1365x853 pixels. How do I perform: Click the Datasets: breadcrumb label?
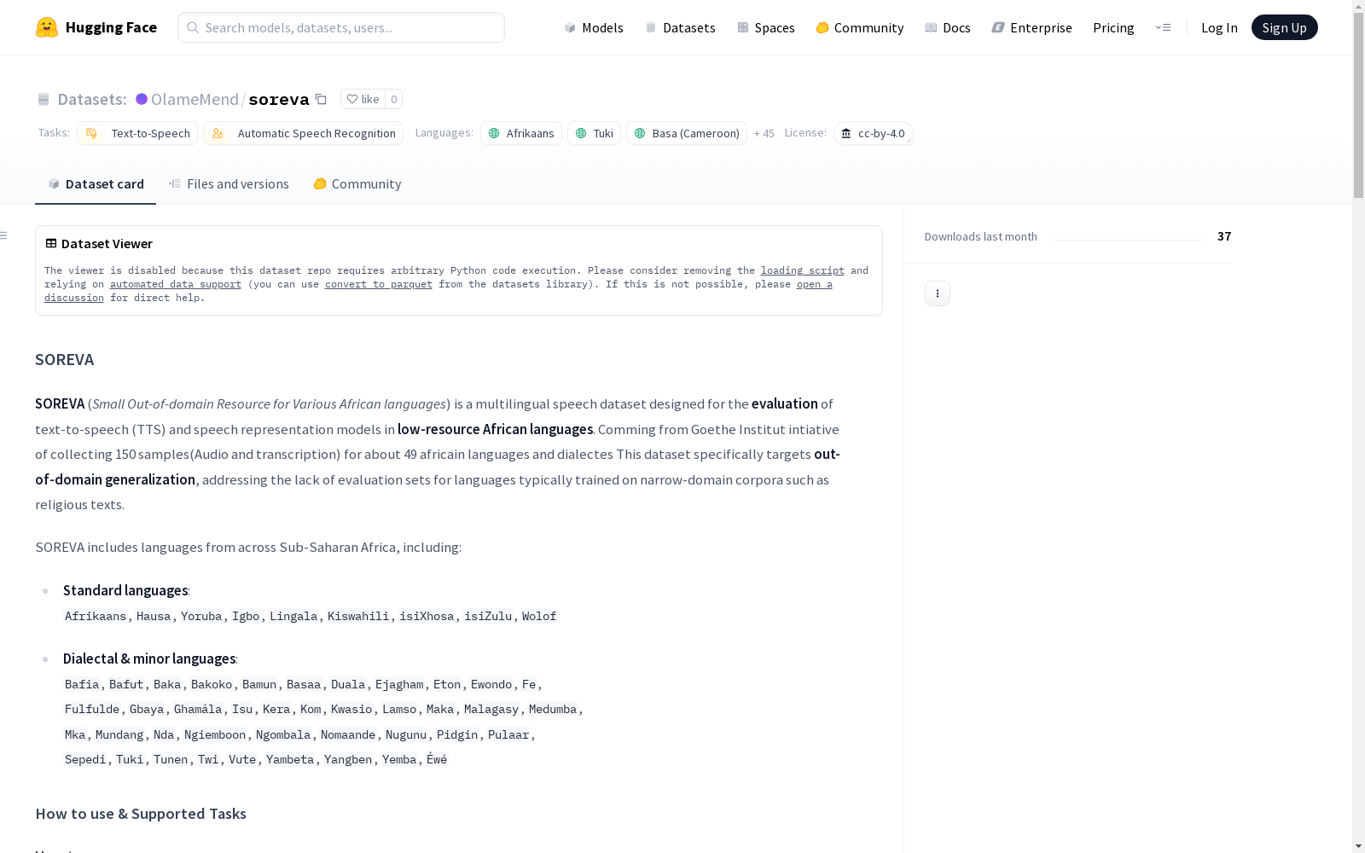[92, 99]
